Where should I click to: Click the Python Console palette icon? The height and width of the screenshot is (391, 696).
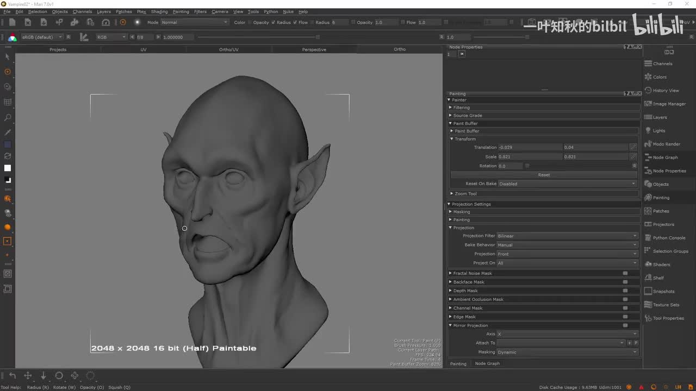pyautogui.click(x=648, y=238)
